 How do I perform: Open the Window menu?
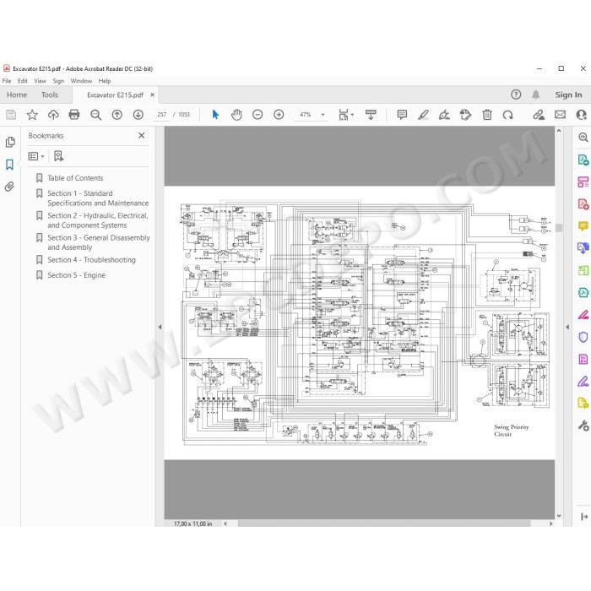coord(81,81)
